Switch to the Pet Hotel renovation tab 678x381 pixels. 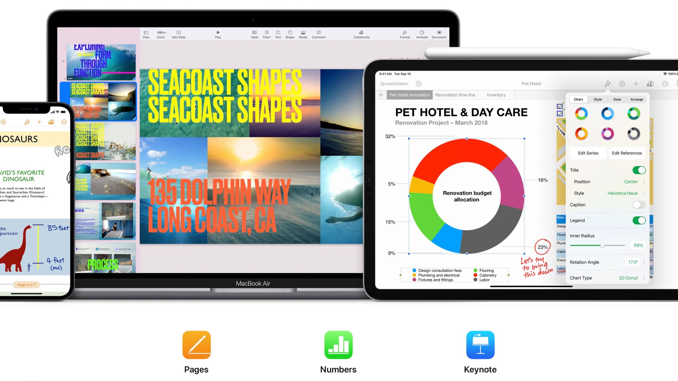point(409,95)
